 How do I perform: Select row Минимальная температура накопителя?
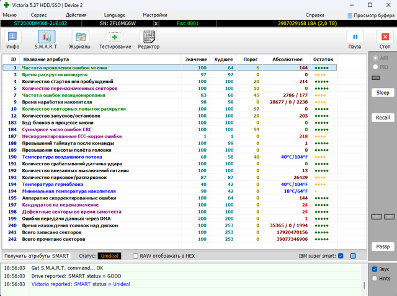[x=169, y=191]
